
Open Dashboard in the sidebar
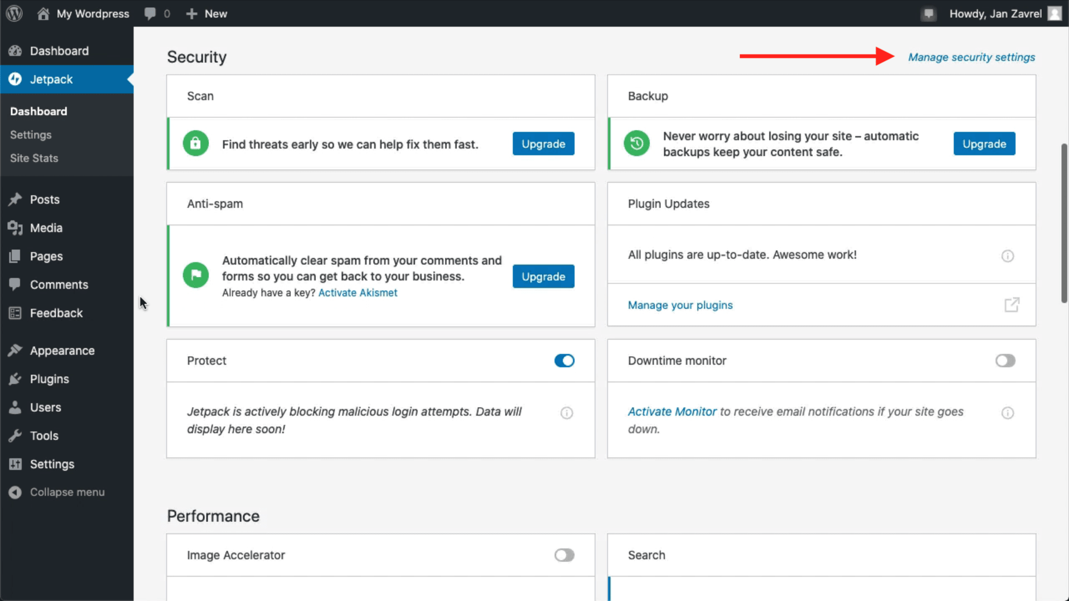67,51
